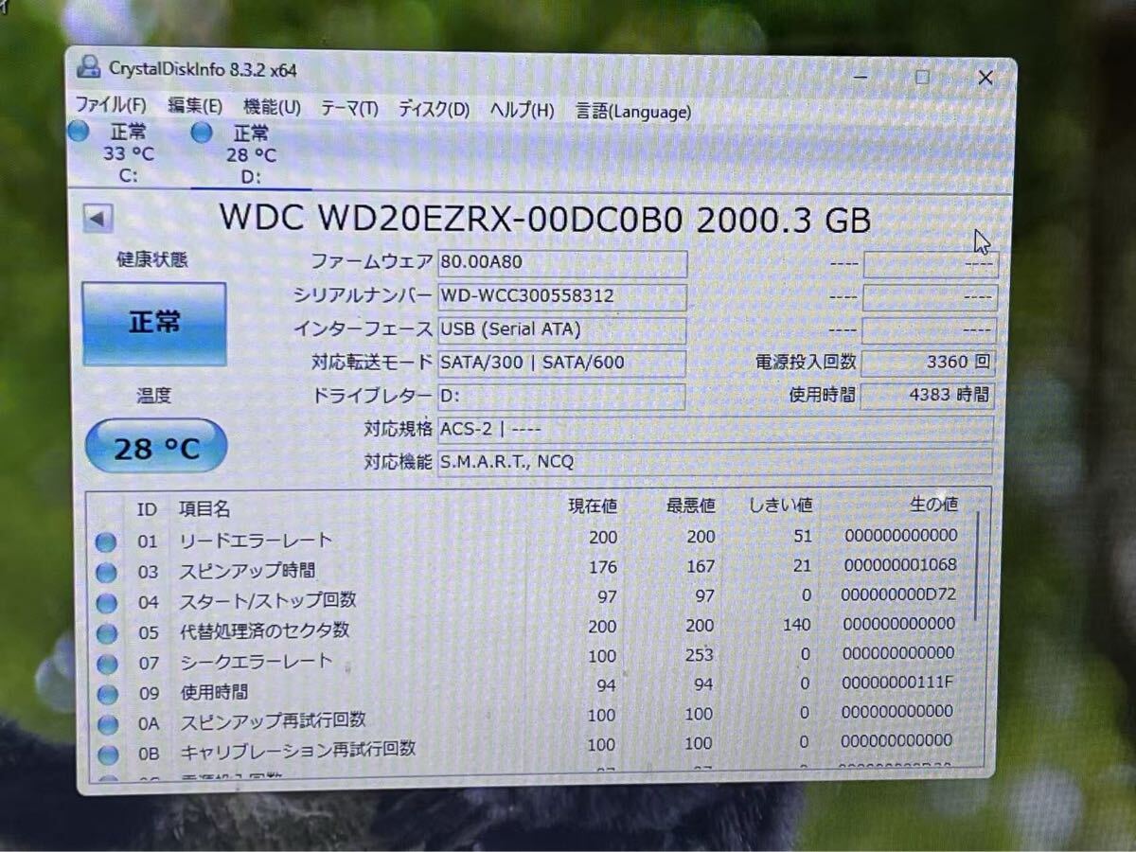Click the ドライブレター D: field
Viewport: 1136px width, 852px height.
point(562,396)
